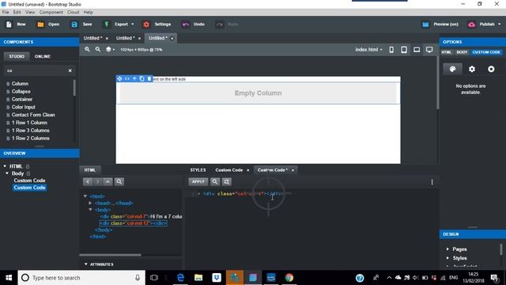Expand the head tag in HTML tree
This screenshot has width=506, height=285.
(x=90, y=203)
